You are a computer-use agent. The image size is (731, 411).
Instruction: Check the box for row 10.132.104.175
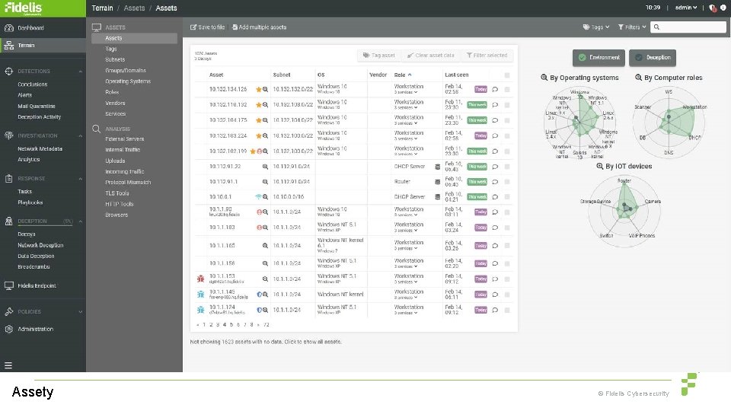click(507, 120)
